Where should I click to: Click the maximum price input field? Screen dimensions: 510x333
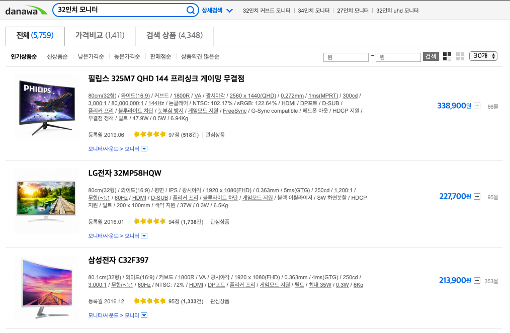point(398,57)
